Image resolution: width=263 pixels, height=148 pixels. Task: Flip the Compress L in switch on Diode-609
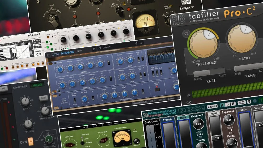(x=109, y=63)
